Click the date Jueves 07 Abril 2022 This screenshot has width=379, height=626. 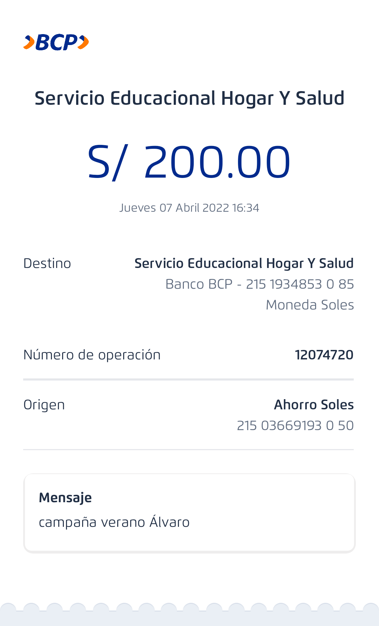click(189, 208)
